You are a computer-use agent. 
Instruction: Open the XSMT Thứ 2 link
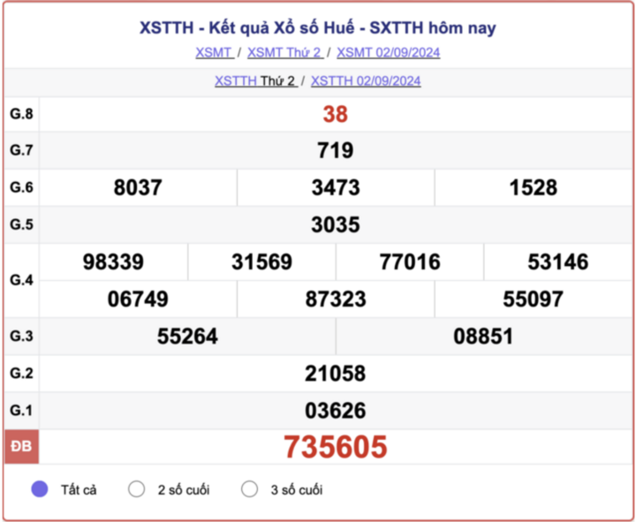pyautogui.click(x=284, y=52)
